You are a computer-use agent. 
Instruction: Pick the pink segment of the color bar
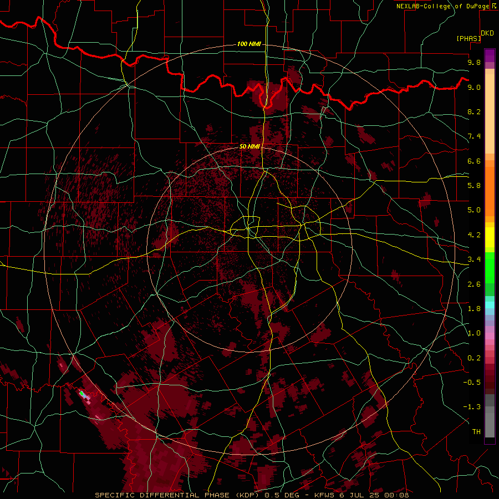coord(490,336)
